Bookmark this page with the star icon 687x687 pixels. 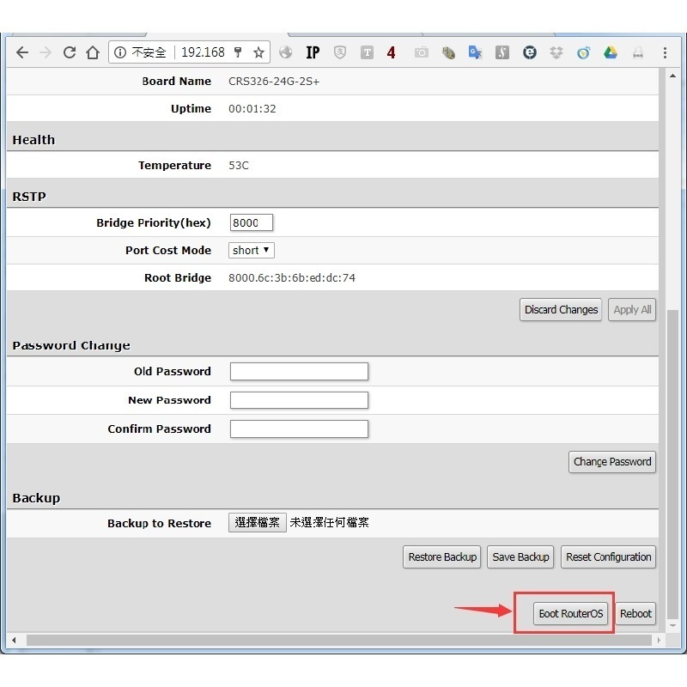[258, 52]
